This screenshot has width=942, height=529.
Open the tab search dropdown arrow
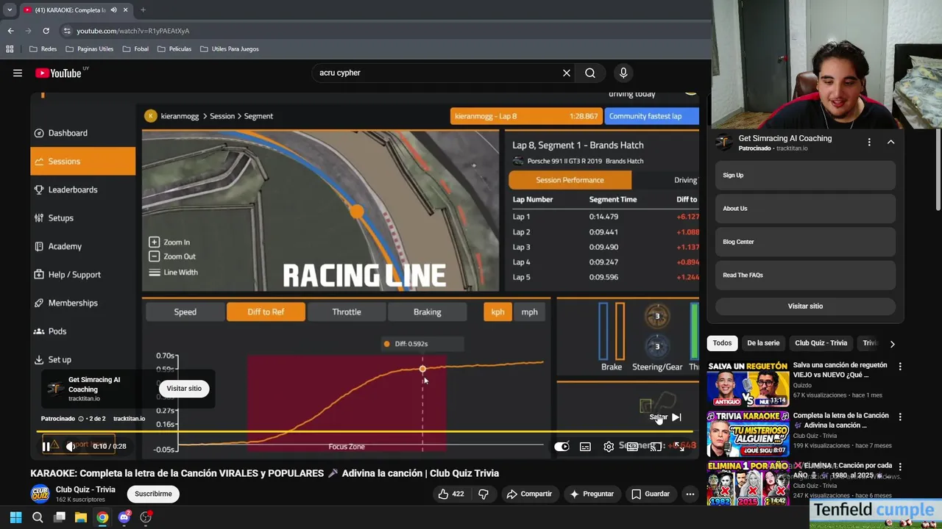(10, 10)
